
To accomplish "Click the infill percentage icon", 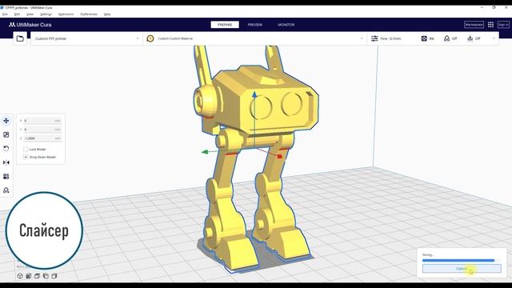I will coord(424,38).
